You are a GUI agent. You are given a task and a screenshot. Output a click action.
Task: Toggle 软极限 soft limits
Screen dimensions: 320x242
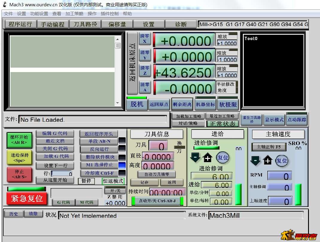click(228, 104)
